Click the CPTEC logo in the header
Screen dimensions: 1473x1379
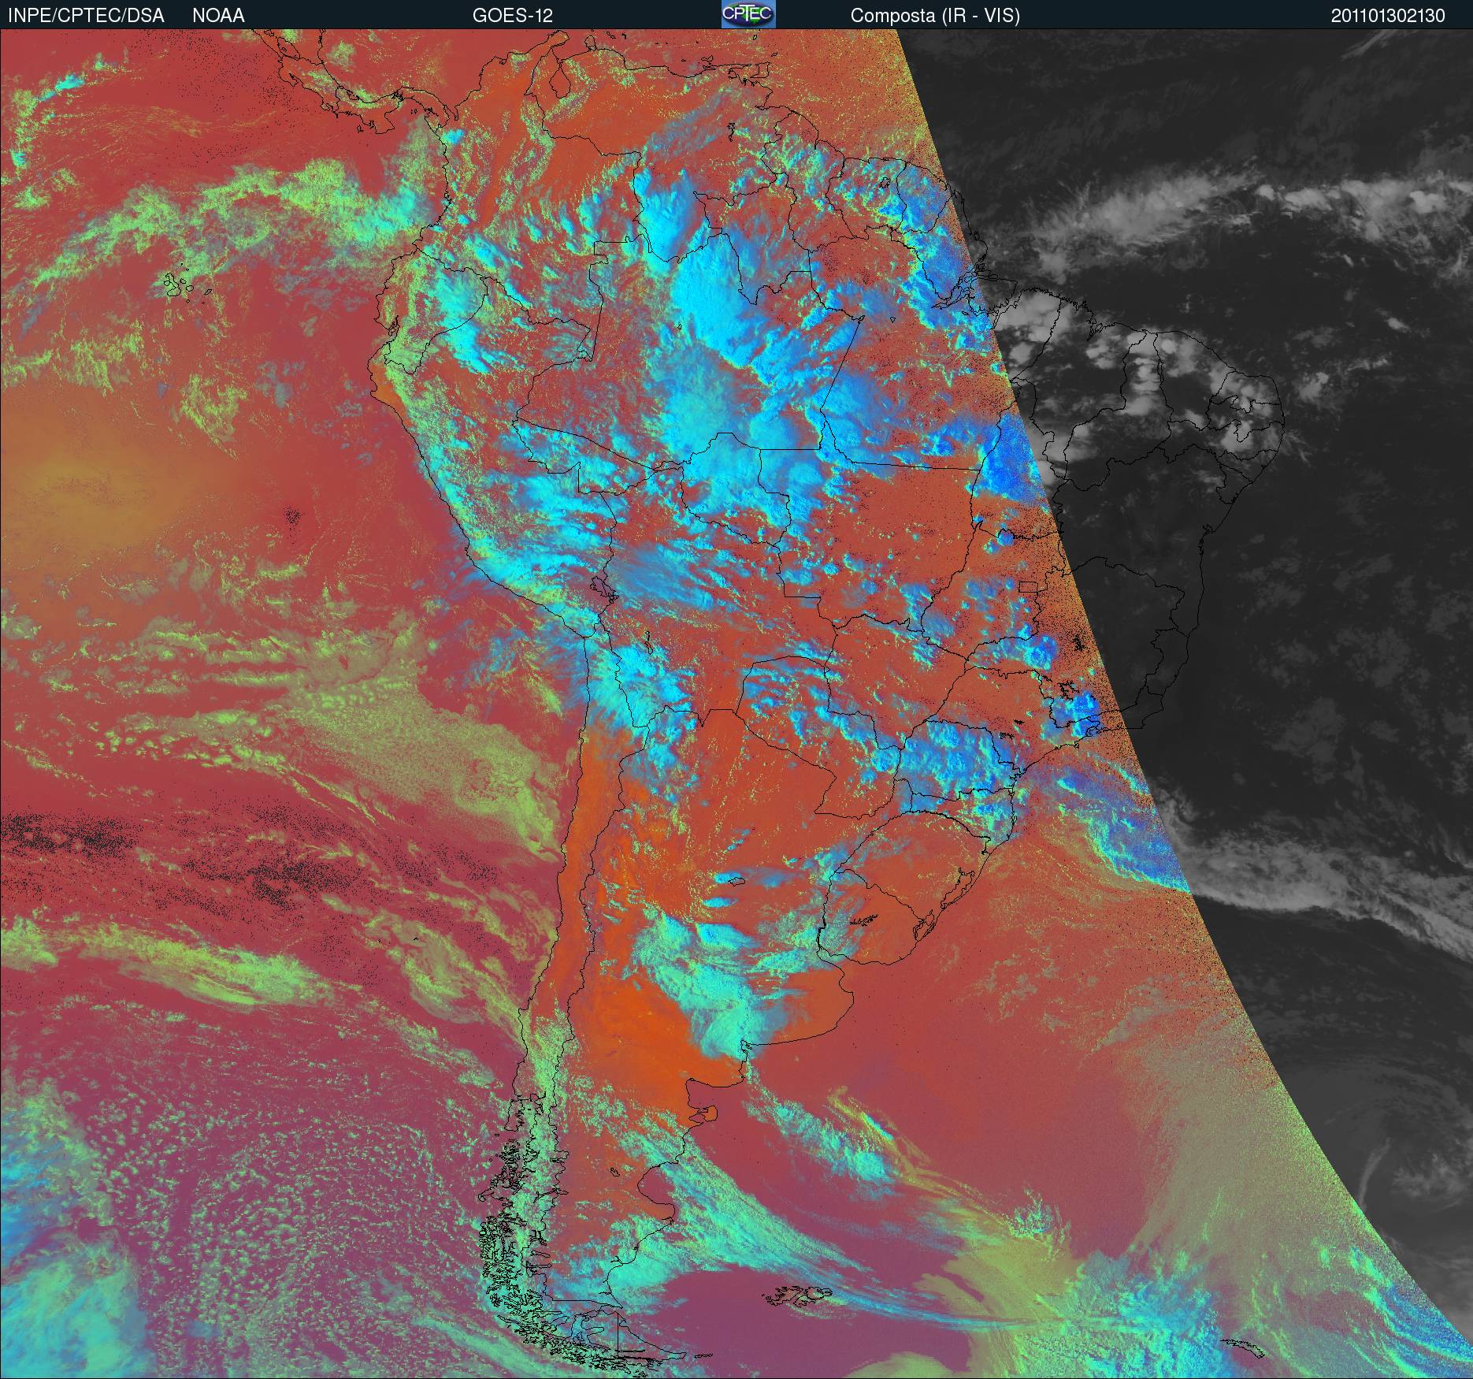coord(748,14)
